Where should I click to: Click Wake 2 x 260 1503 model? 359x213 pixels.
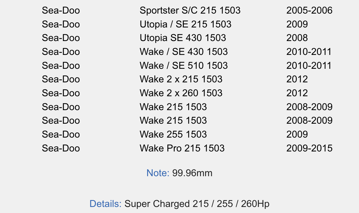click(181, 93)
